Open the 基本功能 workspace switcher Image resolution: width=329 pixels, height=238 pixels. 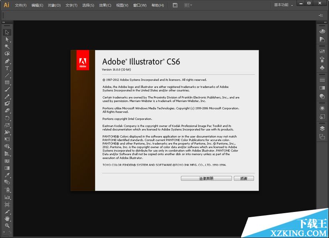(284, 5)
